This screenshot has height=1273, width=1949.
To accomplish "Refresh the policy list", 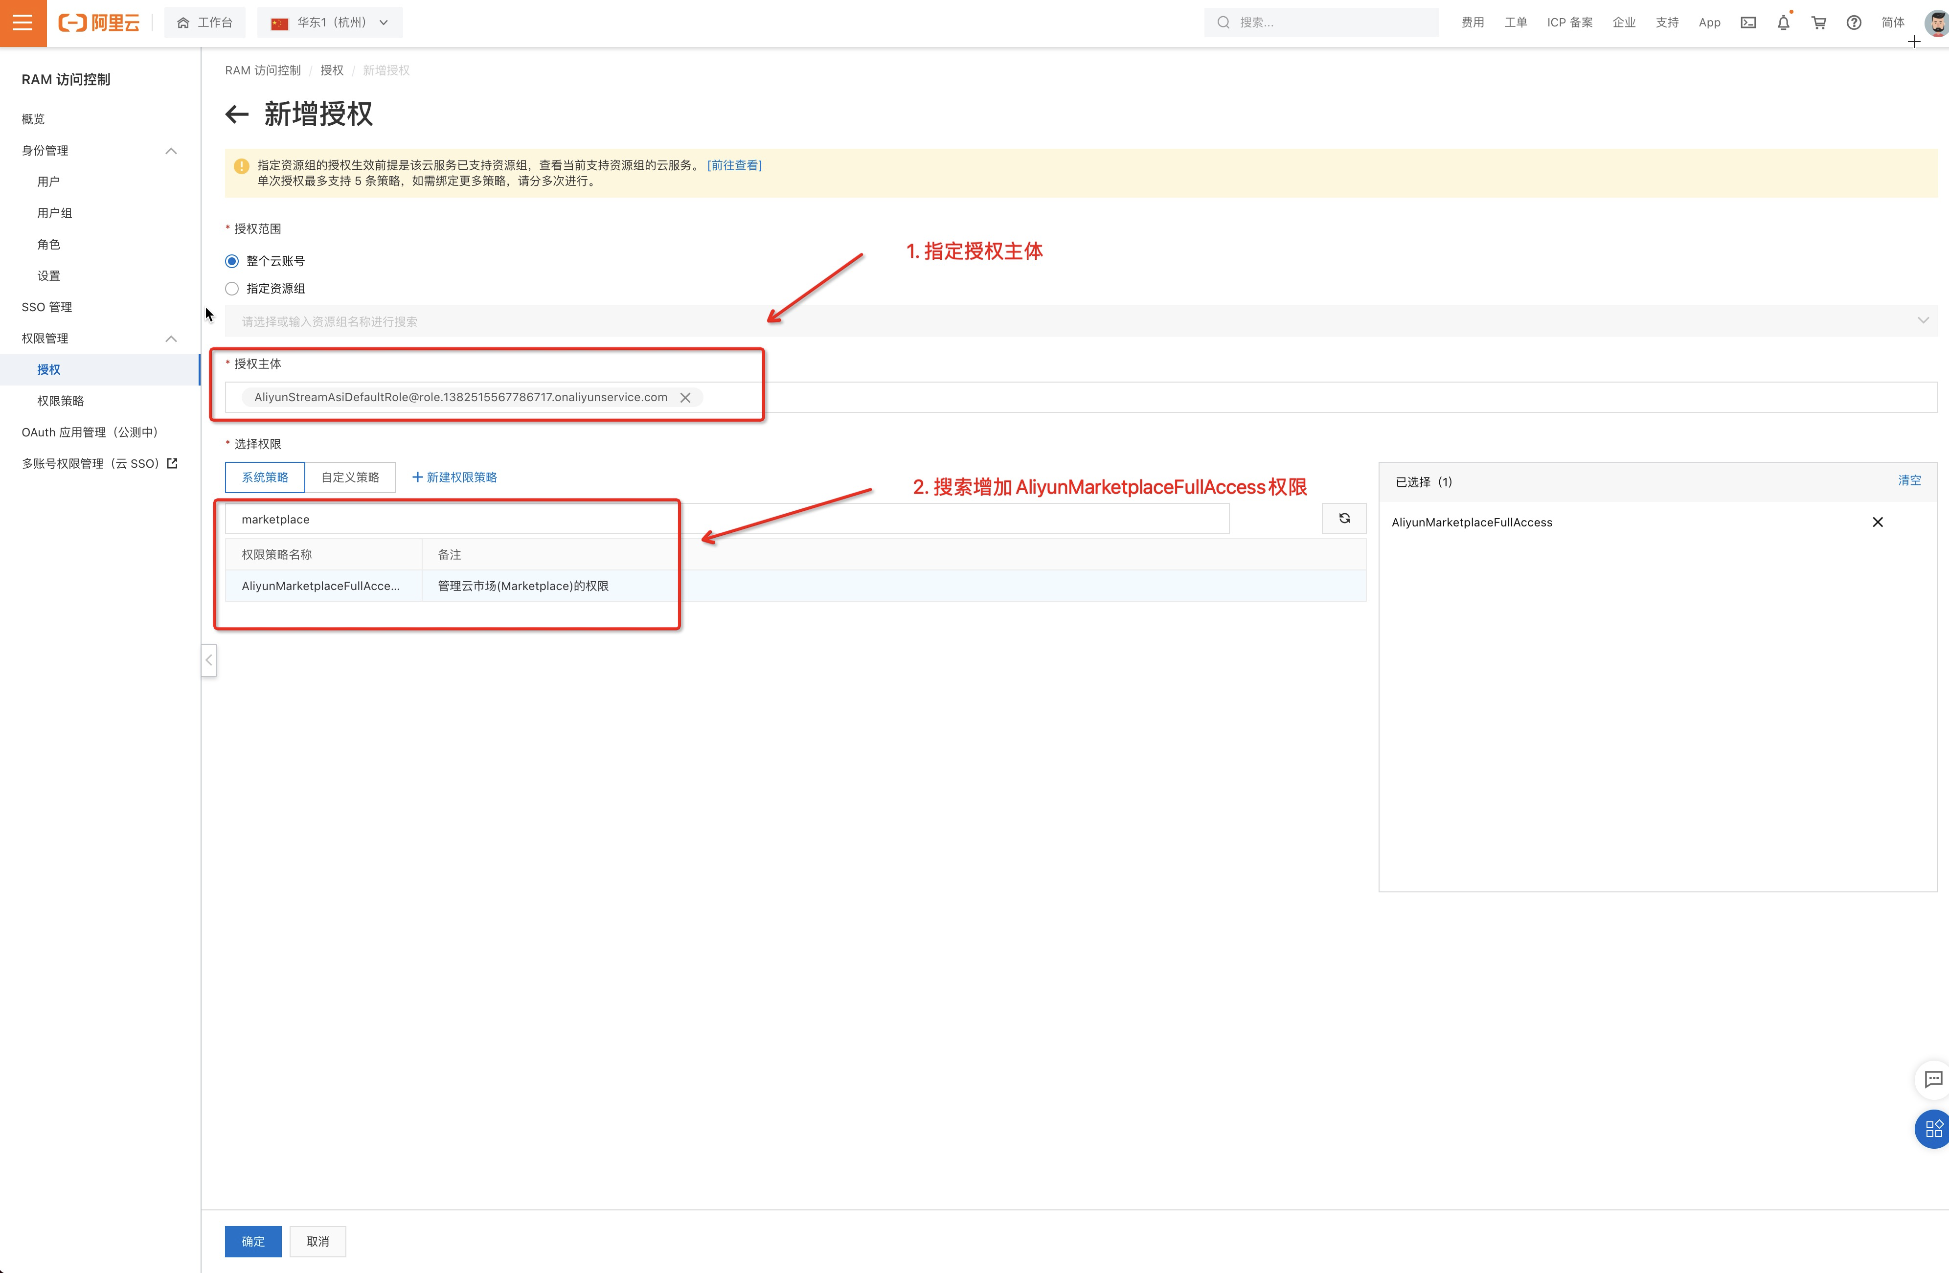I will [1344, 519].
